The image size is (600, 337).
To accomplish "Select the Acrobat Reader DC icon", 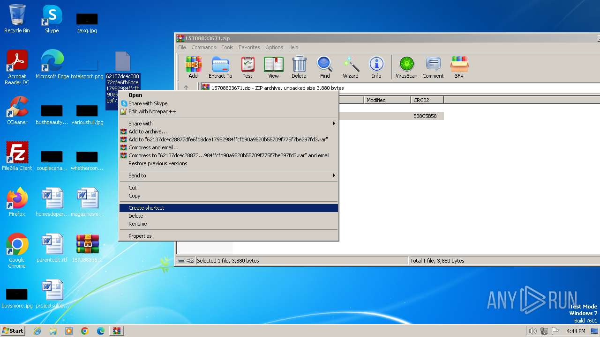I will pos(17,68).
